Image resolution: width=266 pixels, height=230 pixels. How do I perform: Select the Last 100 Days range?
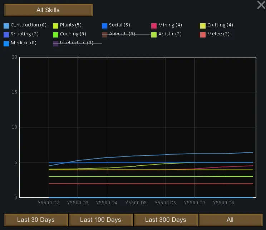(x=100, y=220)
